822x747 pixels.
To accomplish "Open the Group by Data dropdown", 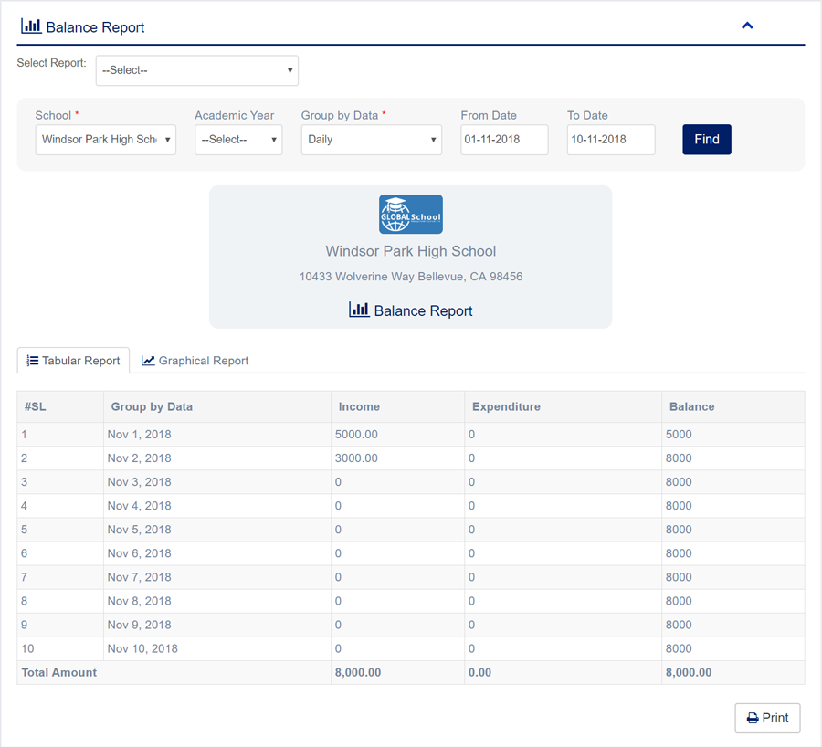I will [371, 140].
